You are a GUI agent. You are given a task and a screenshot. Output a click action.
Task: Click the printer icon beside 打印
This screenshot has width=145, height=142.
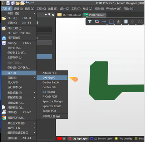point(4,112)
